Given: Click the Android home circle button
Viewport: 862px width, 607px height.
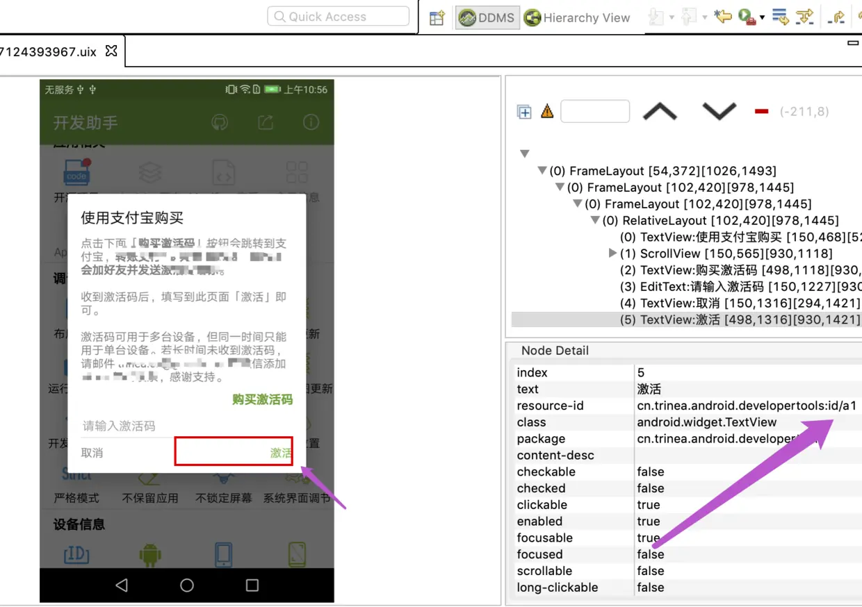Looking at the screenshot, I should pos(187,585).
